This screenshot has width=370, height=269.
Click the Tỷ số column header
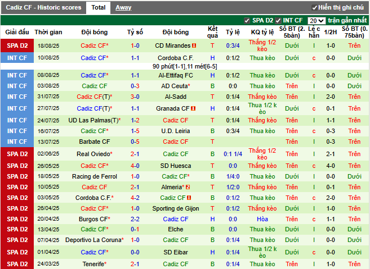click(x=135, y=32)
